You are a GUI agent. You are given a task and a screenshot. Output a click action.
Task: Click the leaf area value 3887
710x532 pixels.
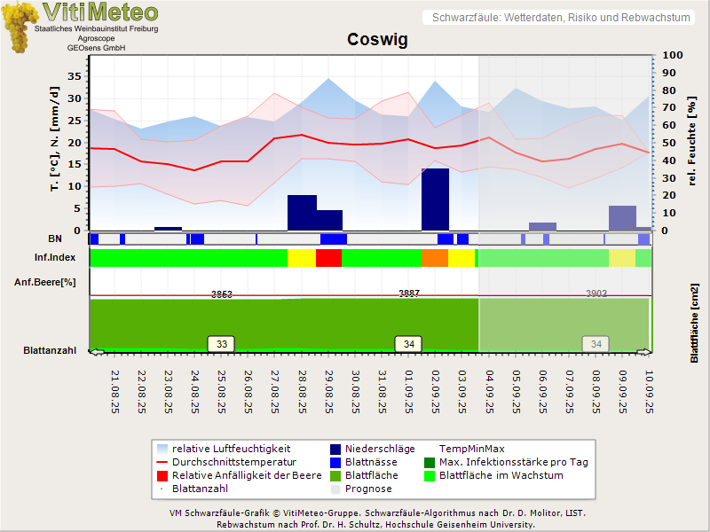[x=409, y=293]
